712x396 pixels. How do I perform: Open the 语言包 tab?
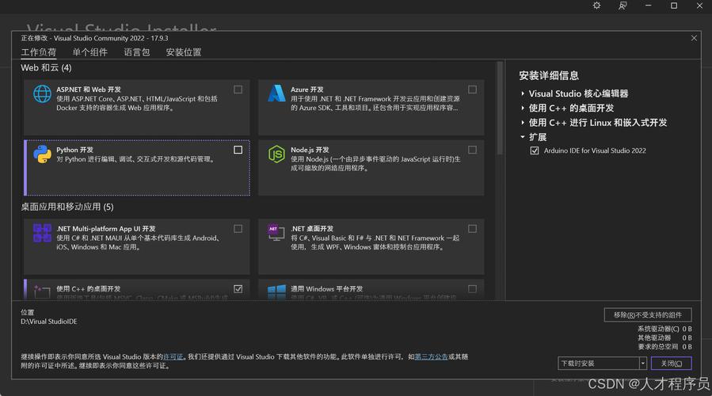click(x=136, y=52)
